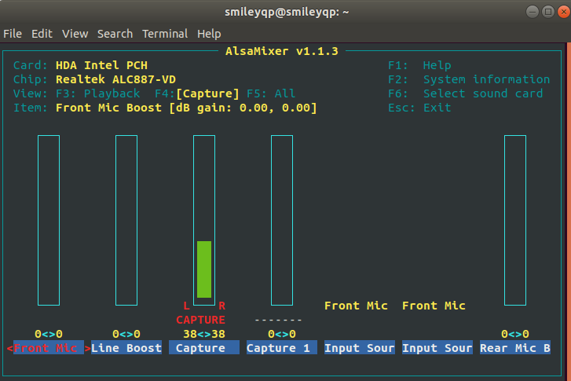Click the Esc: Exit text
Image resolution: width=571 pixels, height=381 pixels.
pos(419,108)
